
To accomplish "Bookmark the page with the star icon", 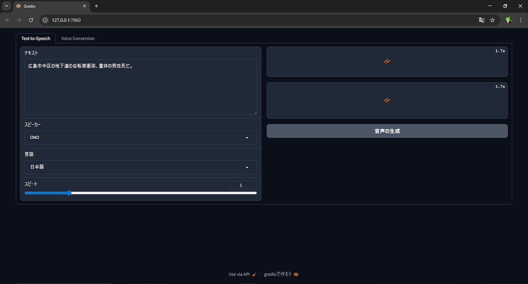I will [x=492, y=20].
